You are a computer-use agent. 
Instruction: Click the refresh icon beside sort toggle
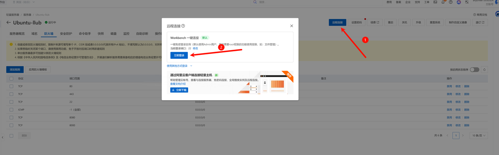click(x=485, y=70)
